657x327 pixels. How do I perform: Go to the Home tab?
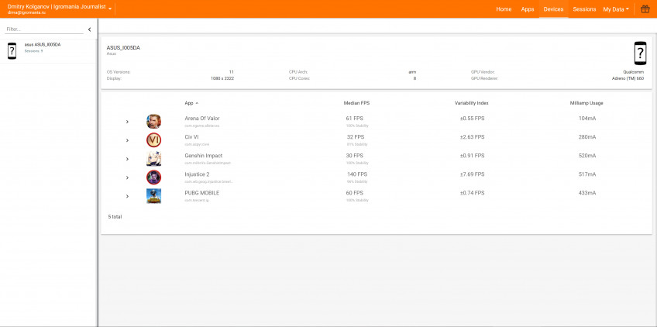pos(504,9)
